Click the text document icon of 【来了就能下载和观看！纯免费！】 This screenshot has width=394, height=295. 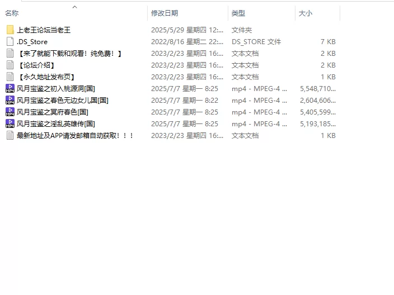pos(10,54)
